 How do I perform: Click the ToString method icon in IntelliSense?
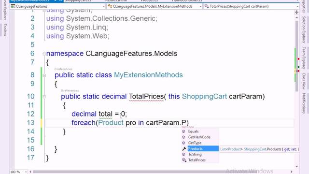pos(183,154)
